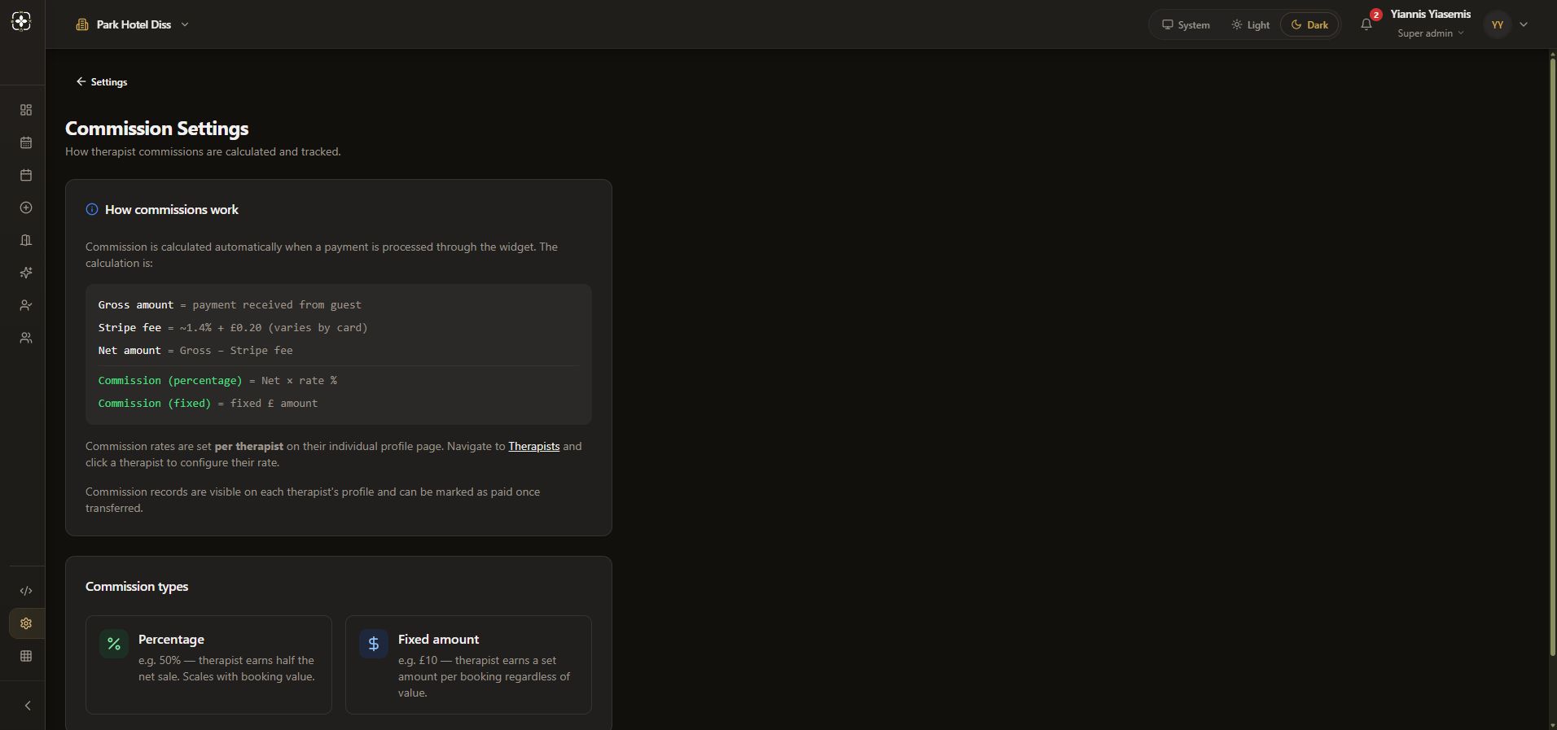The image size is (1557, 730).
Task: Click the Yiannis Yiasemis user name
Action: tap(1430, 14)
